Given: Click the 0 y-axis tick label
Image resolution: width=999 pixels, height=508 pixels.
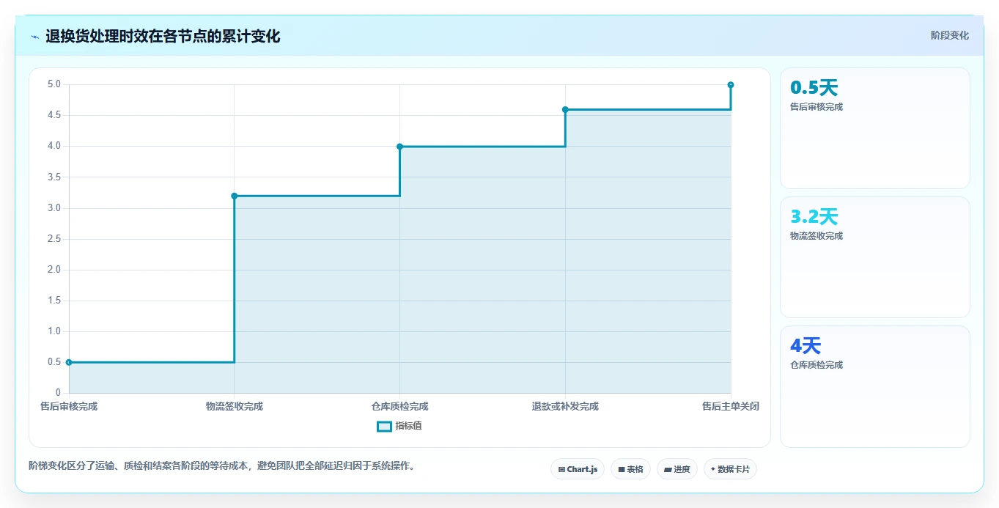Looking at the screenshot, I should (x=58, y=393).
